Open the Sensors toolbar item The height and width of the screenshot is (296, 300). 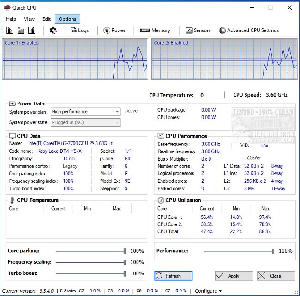click(x=198, y=30)
